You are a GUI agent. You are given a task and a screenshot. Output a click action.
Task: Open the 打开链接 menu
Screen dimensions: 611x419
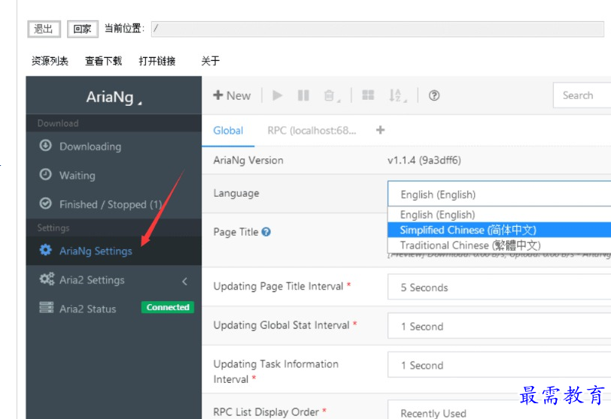coord(157,61)
